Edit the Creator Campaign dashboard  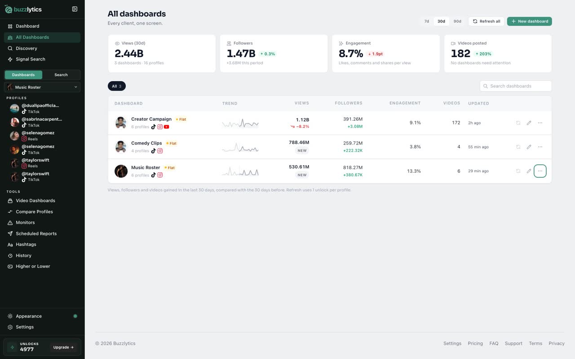(x=529, y=123)
